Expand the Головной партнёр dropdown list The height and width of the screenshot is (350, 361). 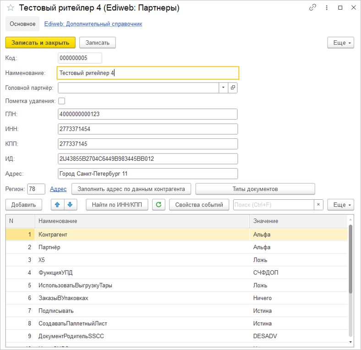pos(223,87)
